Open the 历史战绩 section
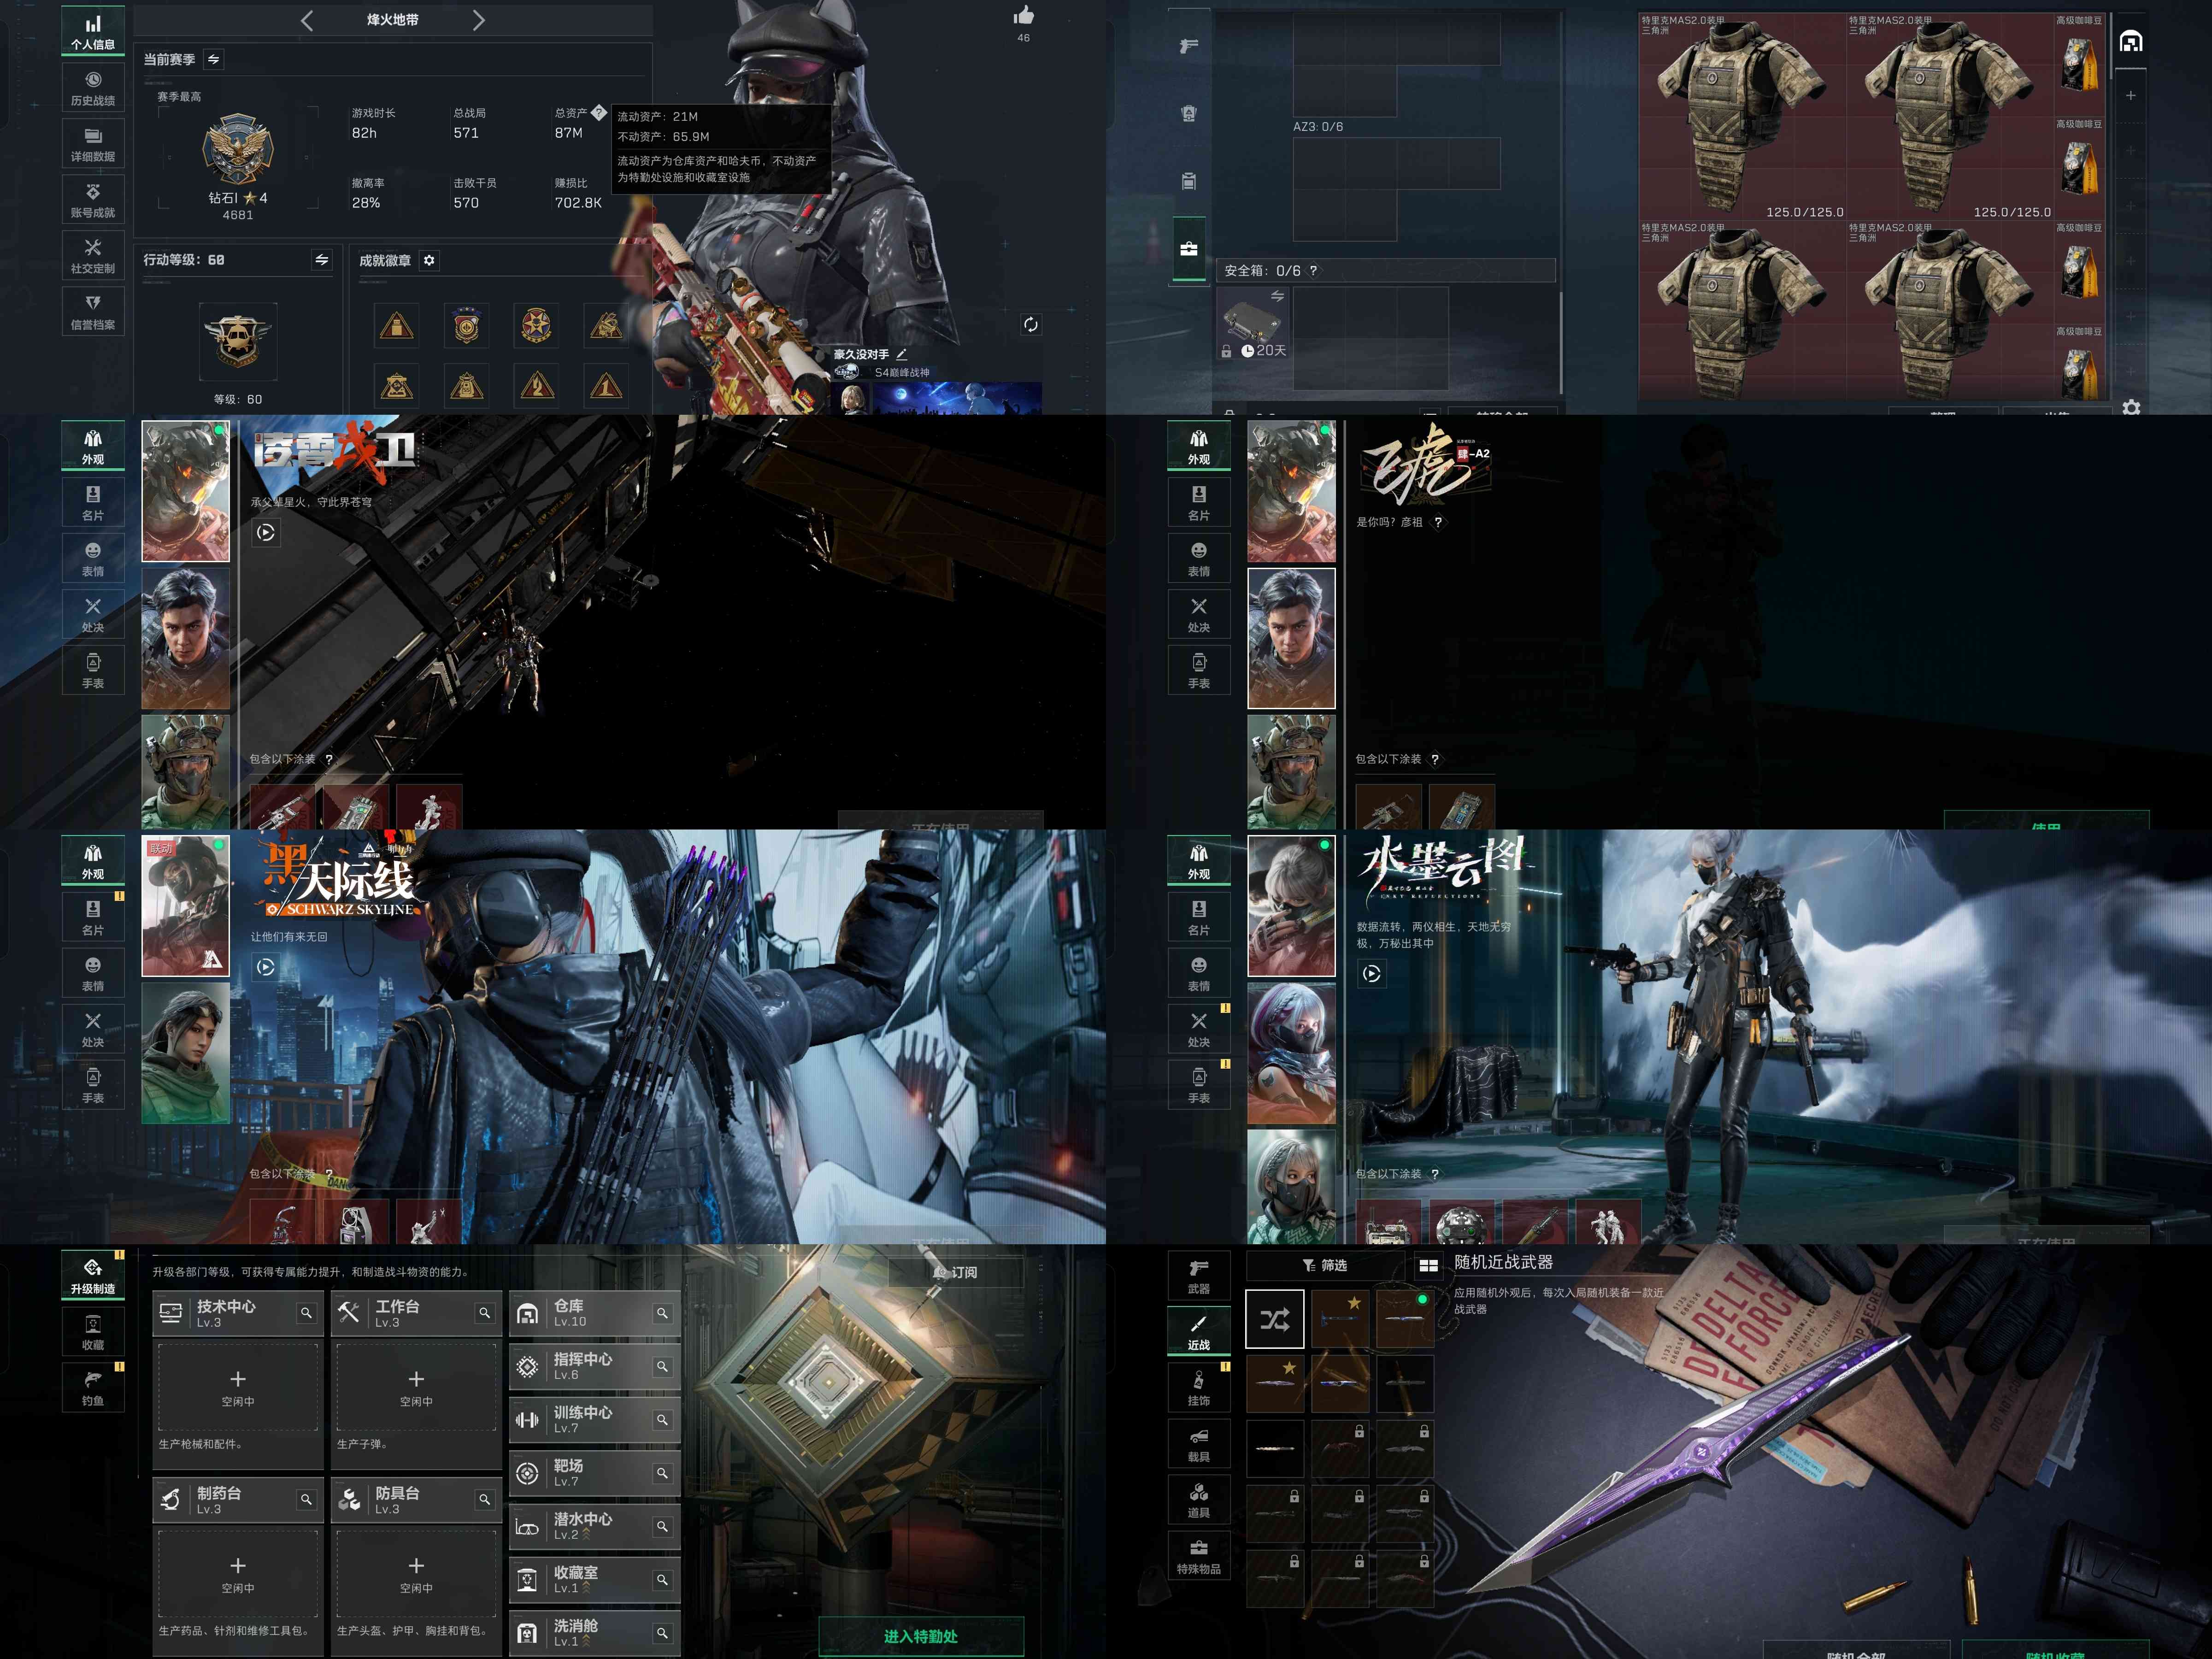Screen dimensions: 2212x1659 93,87
